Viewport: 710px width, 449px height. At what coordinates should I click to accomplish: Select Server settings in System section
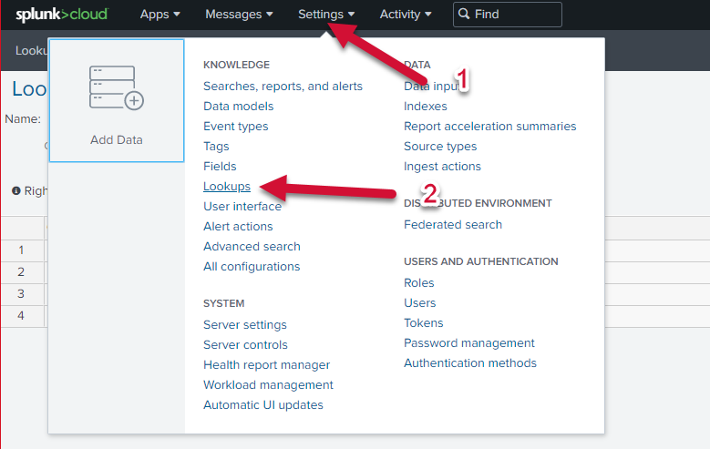pyautogui.click(x=245, y=325)
